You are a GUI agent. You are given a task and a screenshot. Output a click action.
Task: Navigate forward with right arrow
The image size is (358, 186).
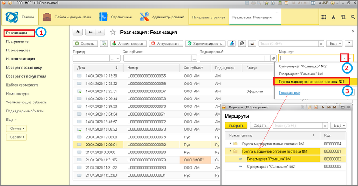click(x=100, y=32)
